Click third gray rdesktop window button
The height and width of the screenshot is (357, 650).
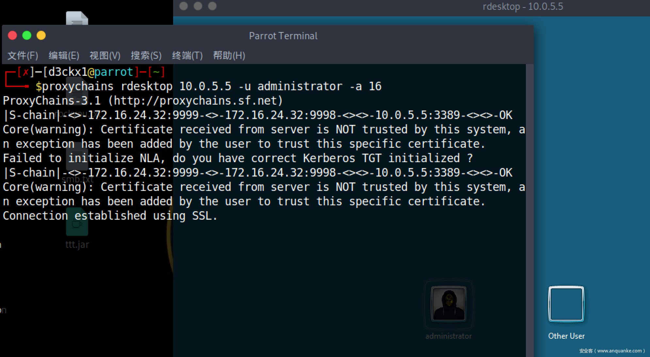click(212, 6)
